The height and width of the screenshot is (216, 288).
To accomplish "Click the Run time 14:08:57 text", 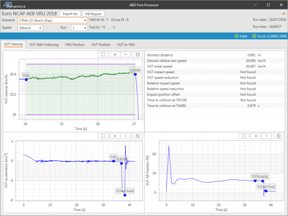I will click(x=267, y=27).
